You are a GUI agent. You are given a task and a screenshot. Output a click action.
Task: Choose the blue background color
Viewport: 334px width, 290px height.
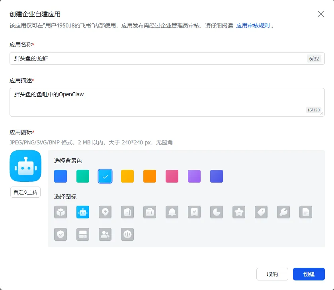(61, 176)
